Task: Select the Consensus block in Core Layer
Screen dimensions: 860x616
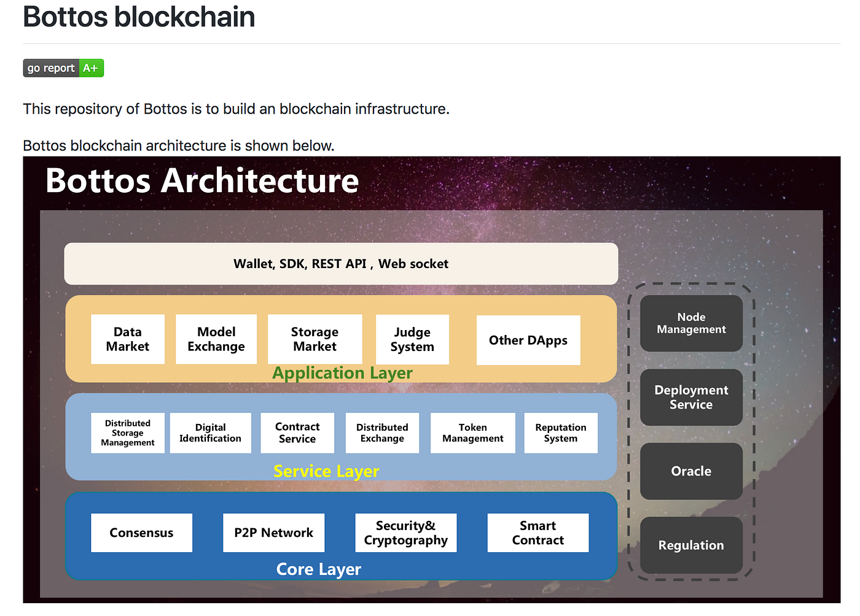Action: (141, 533)
